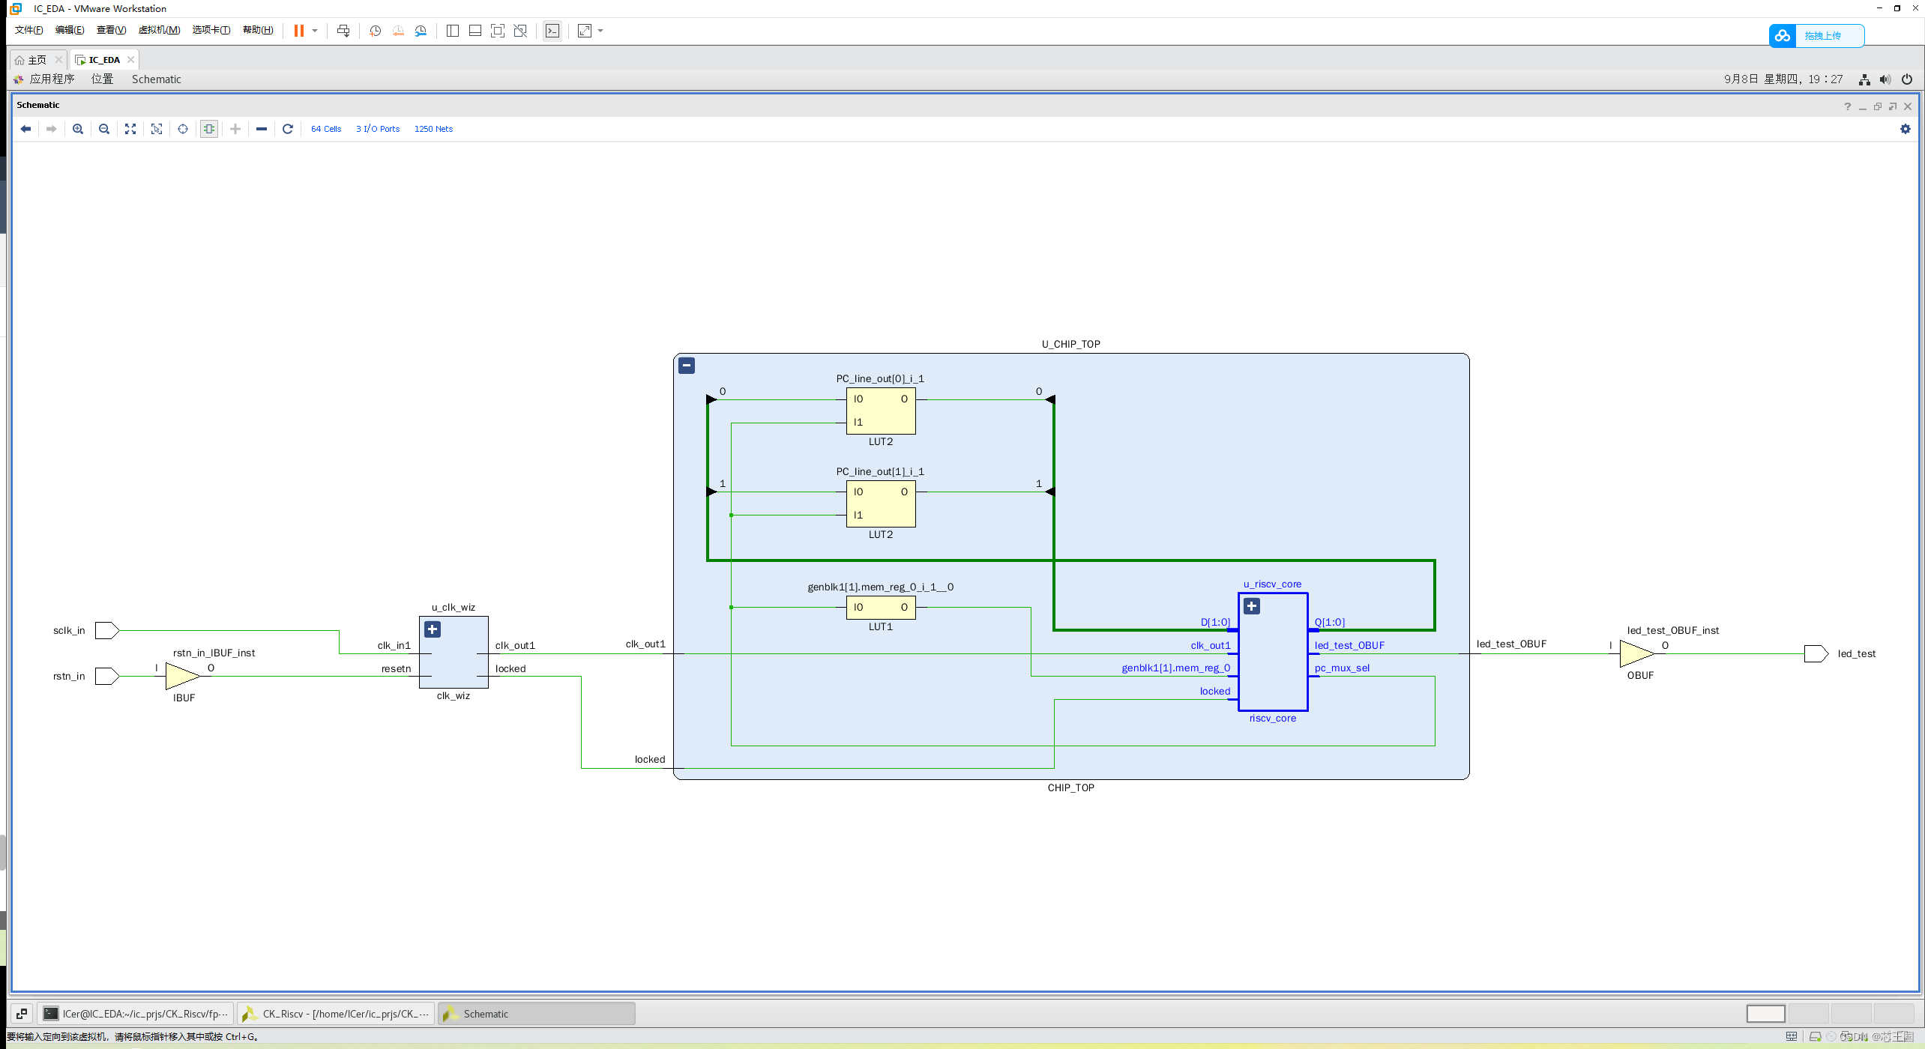Expand the u_clk_wiz block
This screenshot has height=1049, width=1925.
tap(433, 629)
